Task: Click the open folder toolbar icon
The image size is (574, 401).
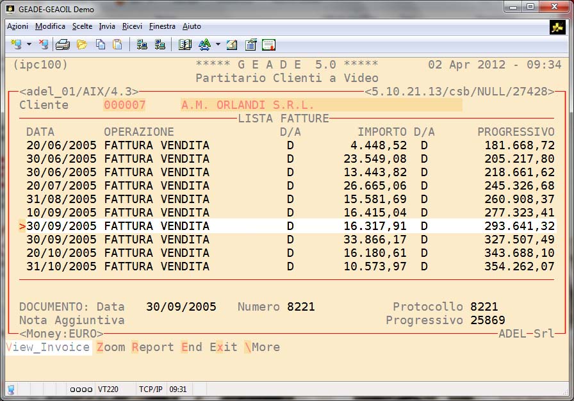Action: click(81, 45)
